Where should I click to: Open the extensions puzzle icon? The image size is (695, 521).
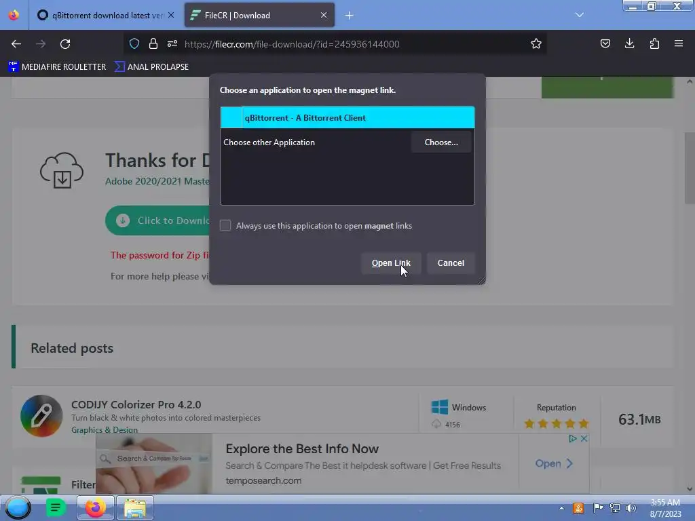654,43
